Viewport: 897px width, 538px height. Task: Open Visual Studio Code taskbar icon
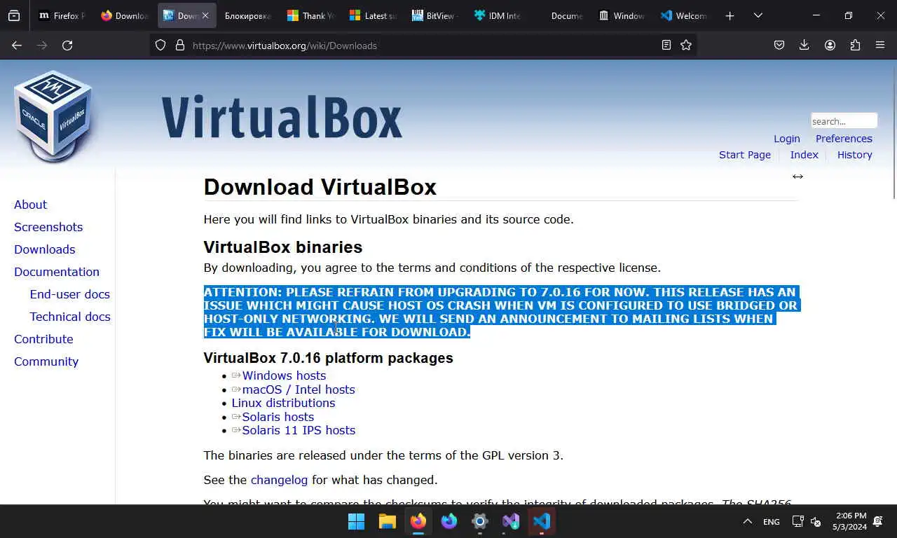[542, 521]
